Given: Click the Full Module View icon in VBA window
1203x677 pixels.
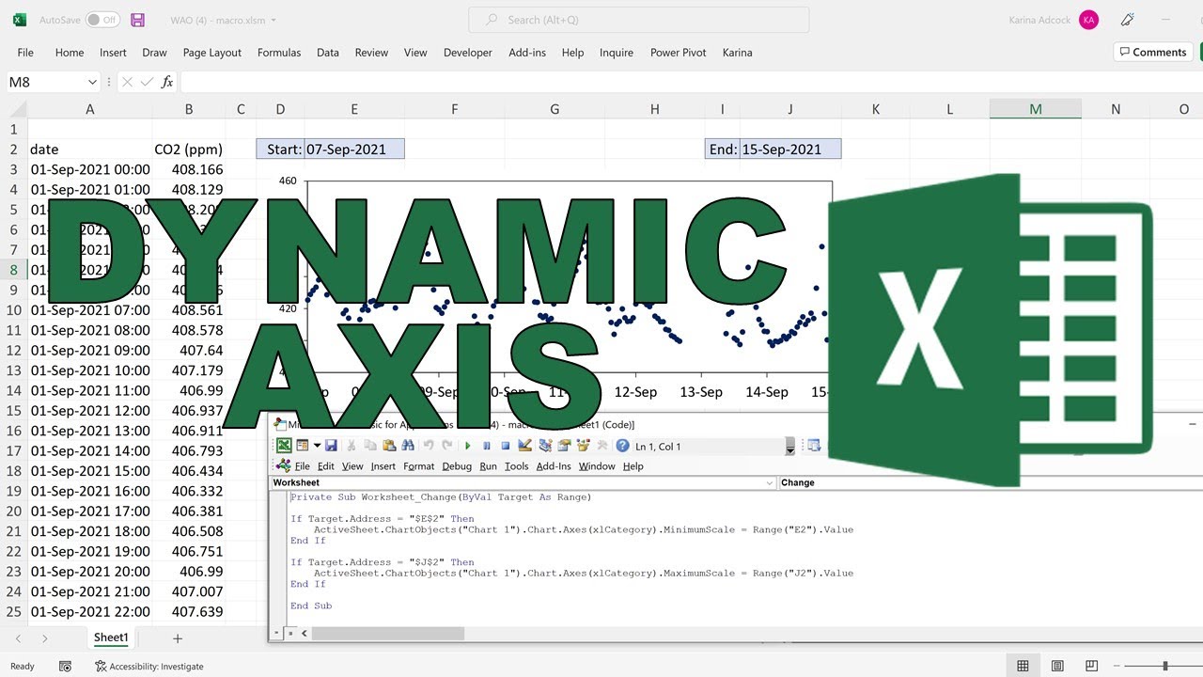Looking at the screenshot, I should (289, 634).
